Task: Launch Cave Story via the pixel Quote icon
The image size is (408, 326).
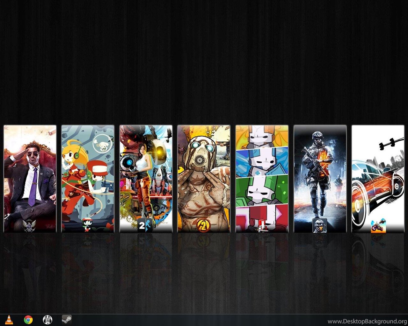Action: point(87,225)
